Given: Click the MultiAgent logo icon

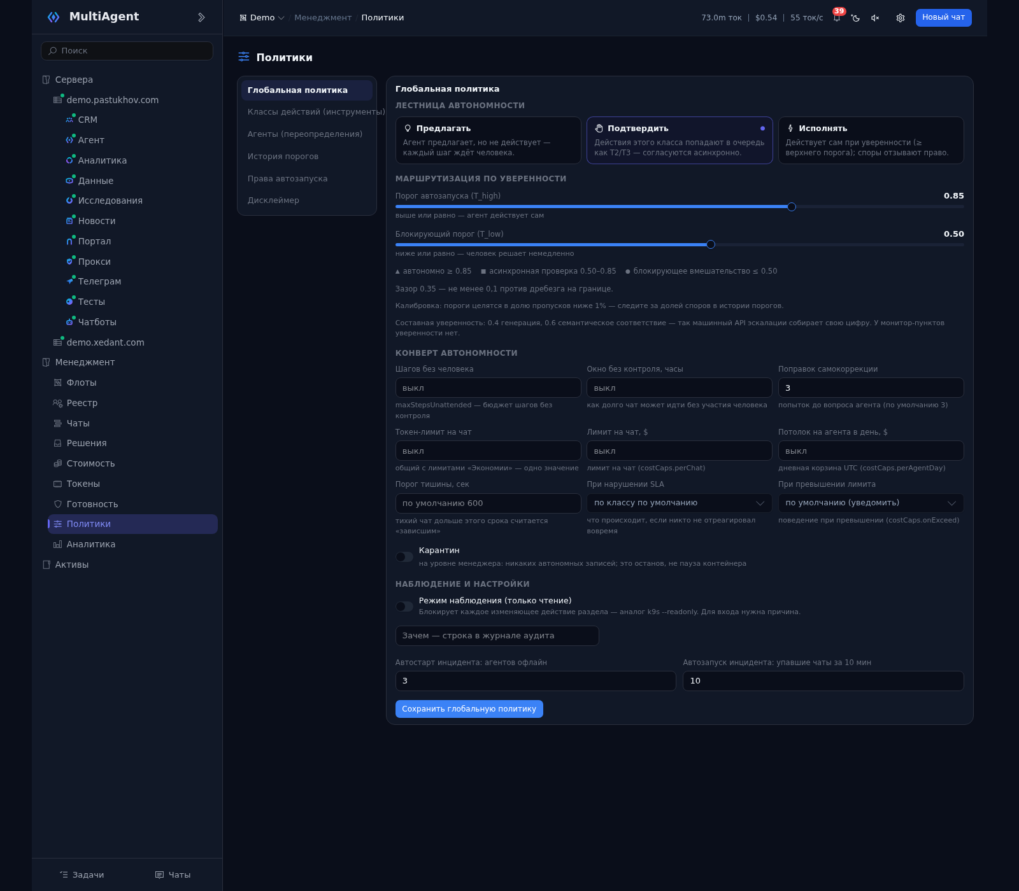Looking at the screenshot, I should coord(53,17).
